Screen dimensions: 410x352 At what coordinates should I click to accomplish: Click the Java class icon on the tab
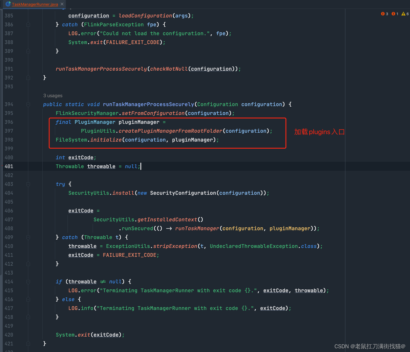tap(8, 4)
